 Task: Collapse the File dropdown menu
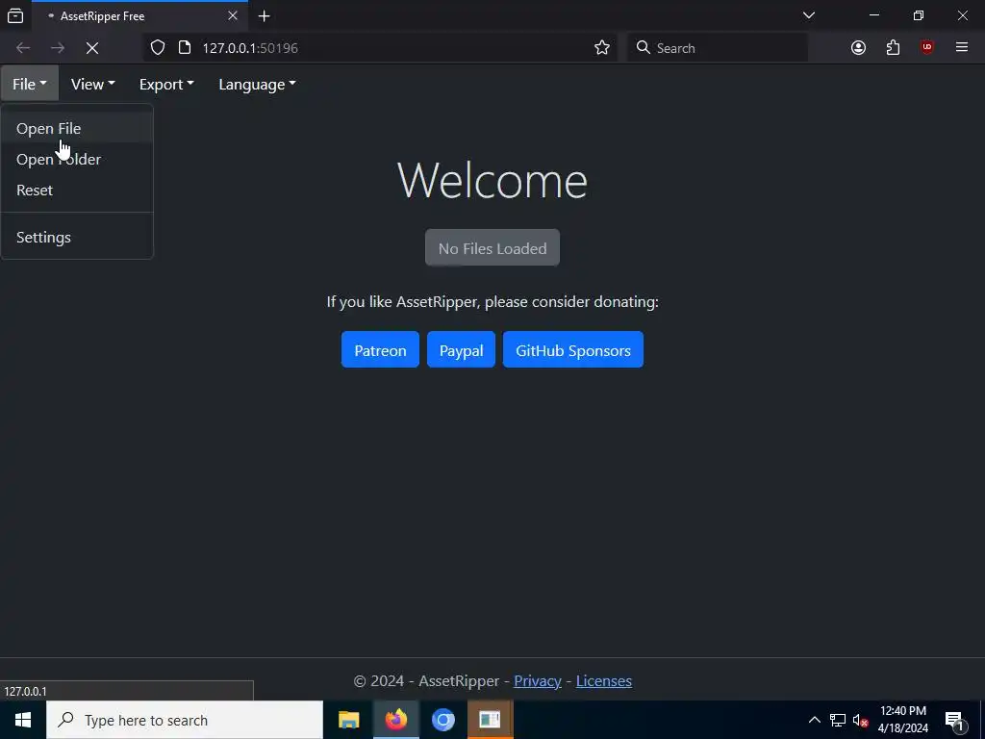point(30,84)
